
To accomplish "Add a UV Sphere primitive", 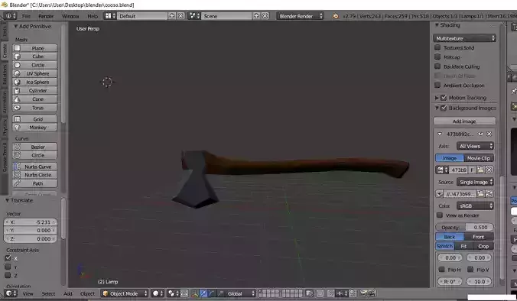I will click(x=34, y=74).
